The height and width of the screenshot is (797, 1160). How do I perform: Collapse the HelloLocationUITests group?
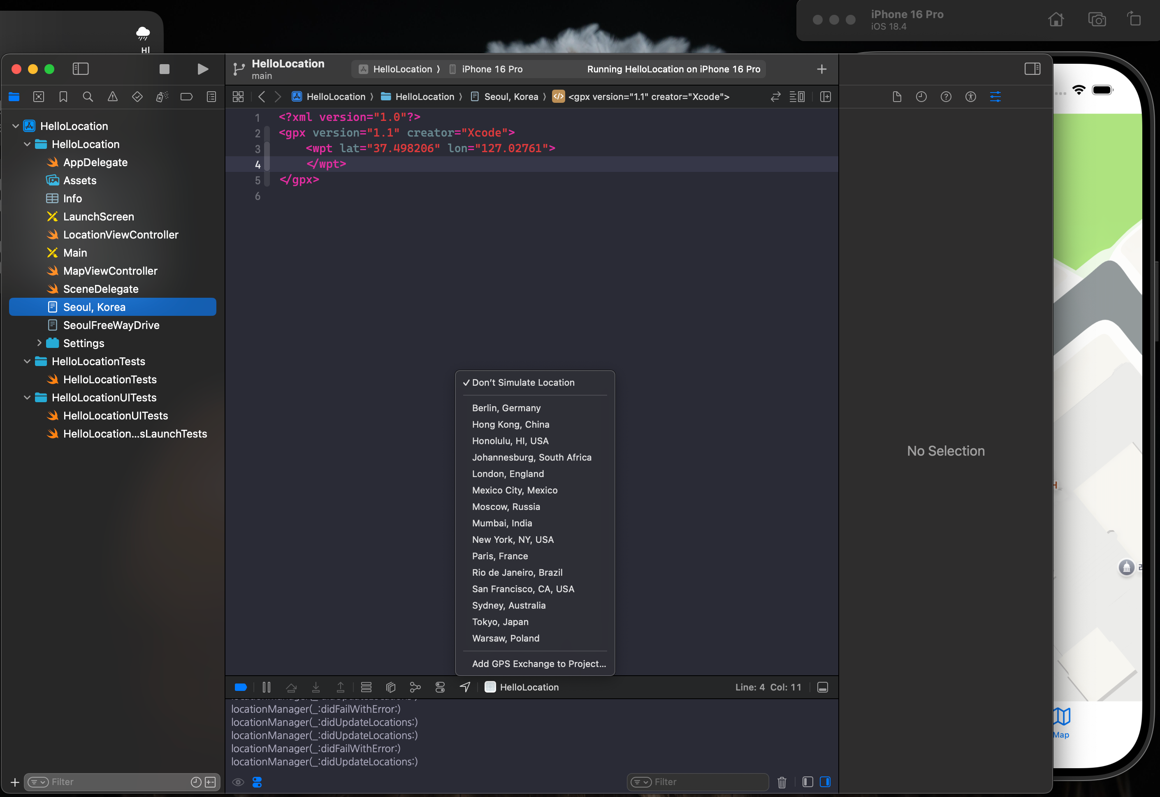(27, 398)
